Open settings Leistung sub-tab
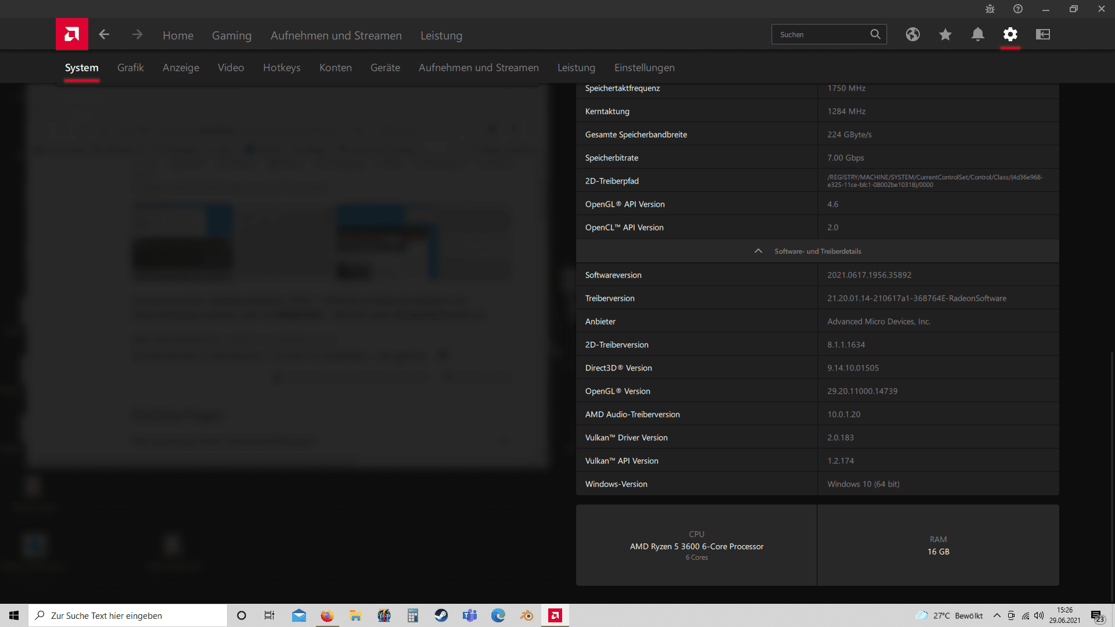This screenshot has width=1115, height=627. 576,67
